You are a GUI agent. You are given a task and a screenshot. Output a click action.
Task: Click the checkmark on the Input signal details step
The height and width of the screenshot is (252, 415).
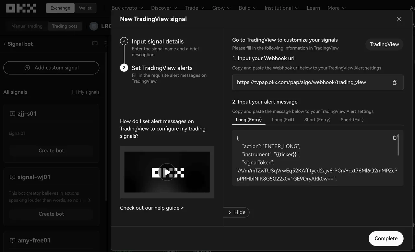coord(124,41)
